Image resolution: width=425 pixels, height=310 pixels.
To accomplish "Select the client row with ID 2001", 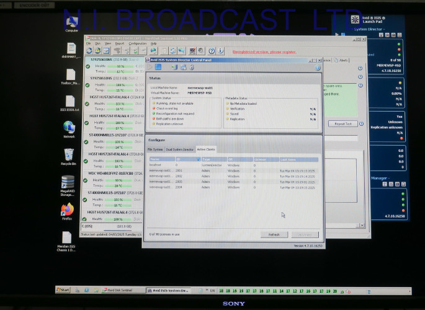I will pos(234,170).
